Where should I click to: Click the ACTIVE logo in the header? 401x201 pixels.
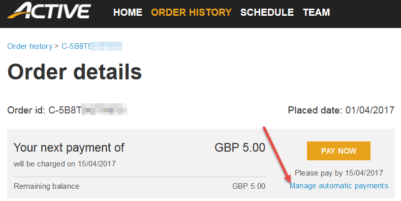coord(49,11)
